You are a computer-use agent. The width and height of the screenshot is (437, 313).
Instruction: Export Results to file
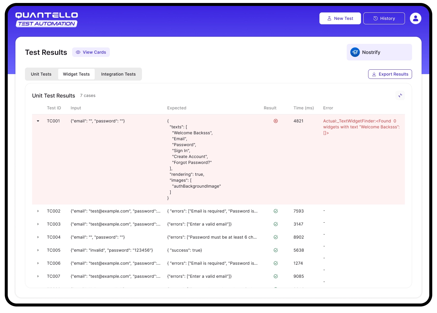[x=390, y=74]
